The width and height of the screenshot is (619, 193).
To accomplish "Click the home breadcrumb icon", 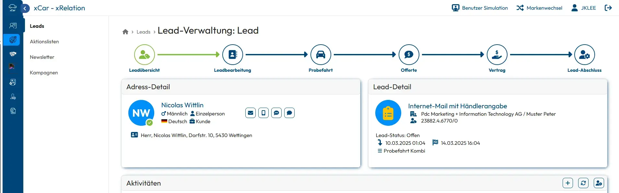I will tap(125, 32).
